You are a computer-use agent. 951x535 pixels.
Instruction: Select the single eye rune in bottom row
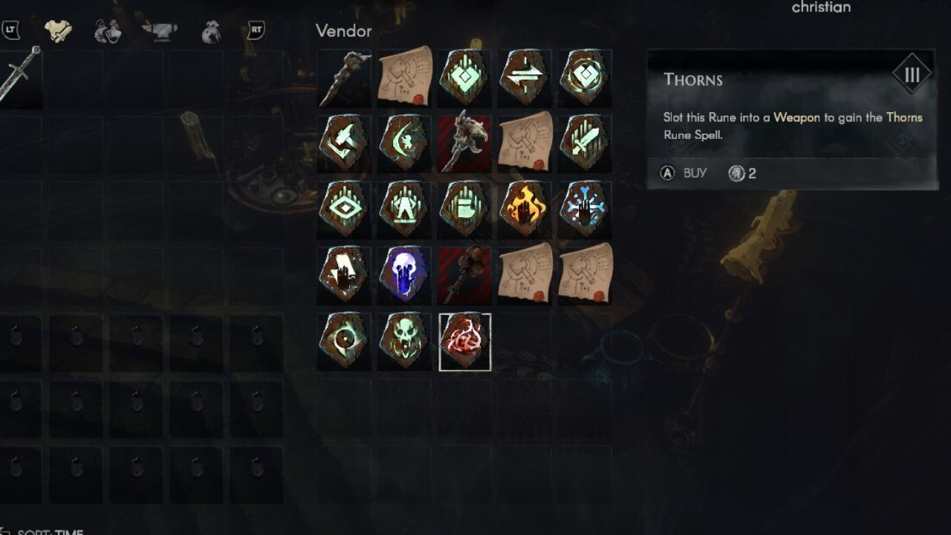click(345, 341)
